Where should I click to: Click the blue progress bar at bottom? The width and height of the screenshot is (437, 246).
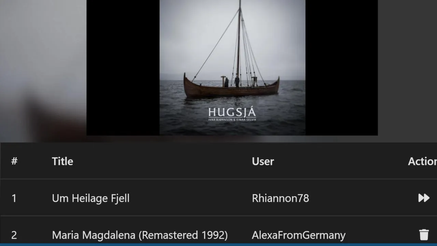click(218, 245)
